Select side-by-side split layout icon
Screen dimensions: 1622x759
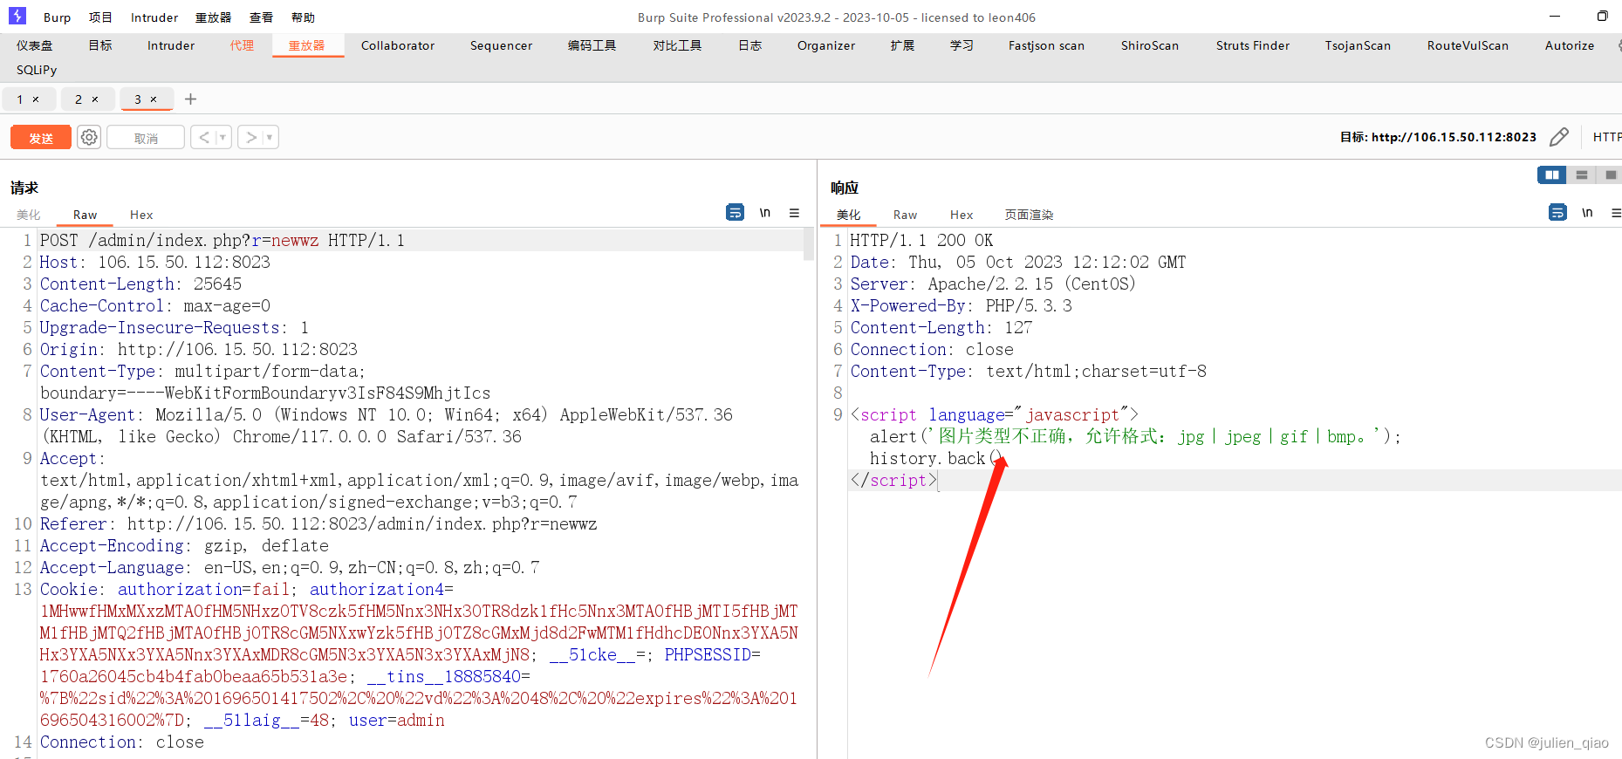(1551, 174)
